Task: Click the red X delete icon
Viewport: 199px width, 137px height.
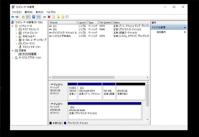Action: point(49,17)
